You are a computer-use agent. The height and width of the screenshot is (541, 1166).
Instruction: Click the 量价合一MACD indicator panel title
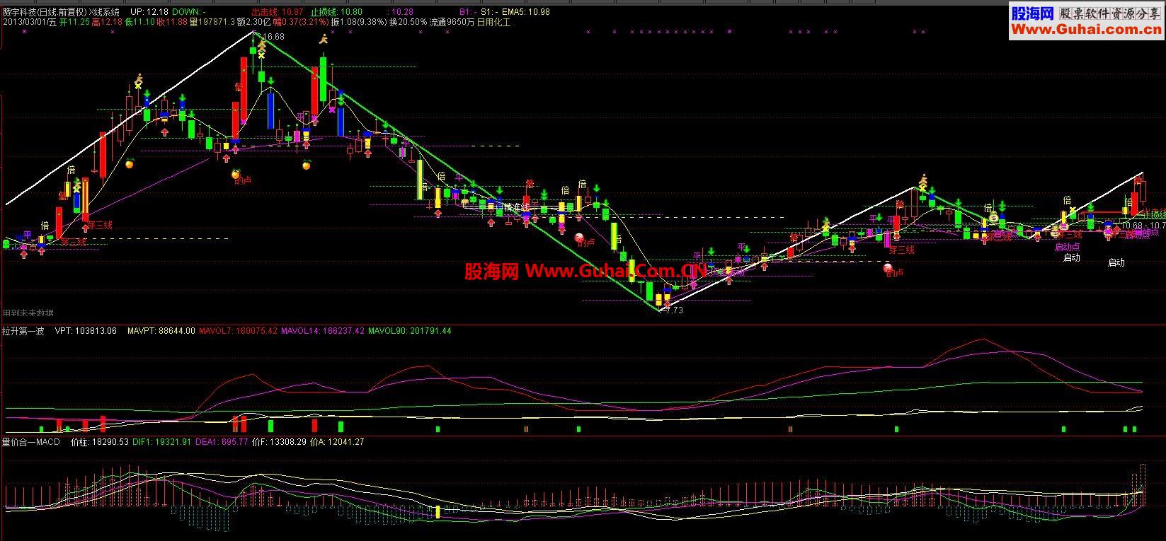coord(31,442)
